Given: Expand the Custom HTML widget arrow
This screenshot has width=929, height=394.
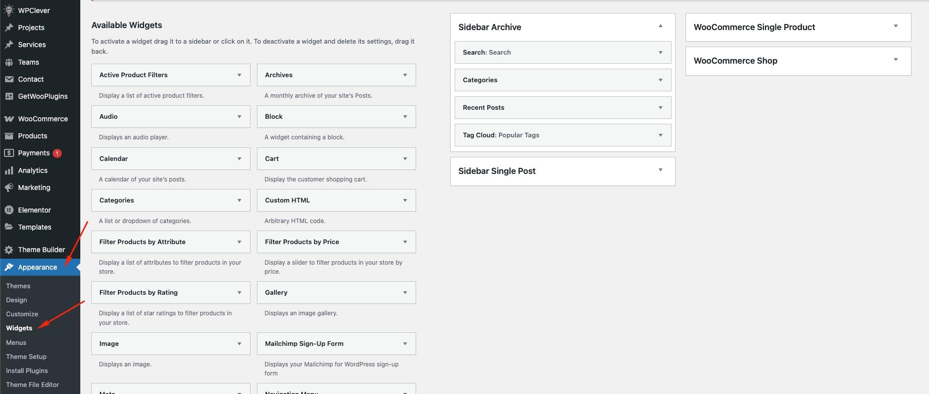Looking at the screenshot, I should pos(405,201).
